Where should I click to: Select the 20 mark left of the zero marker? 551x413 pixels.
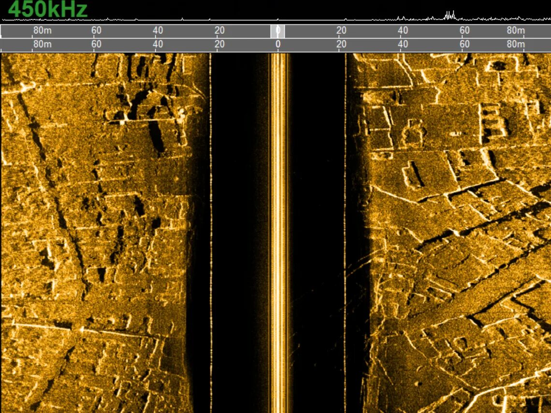219,30
